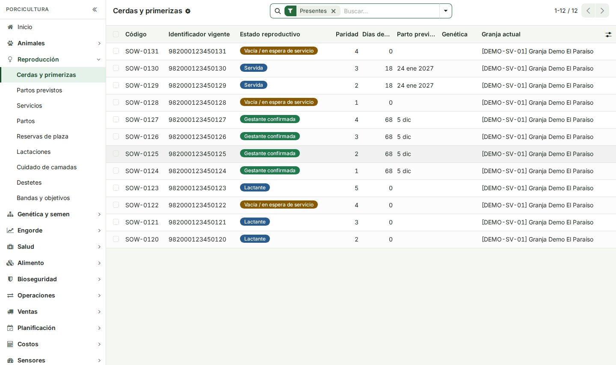616x365 pixels.
Task: Click the Sensores icon in sidebar
Action: click(10, 360)
